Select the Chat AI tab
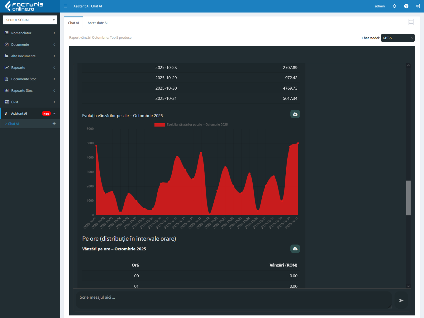This screenshot has width=424, height=318. (73, 23)
